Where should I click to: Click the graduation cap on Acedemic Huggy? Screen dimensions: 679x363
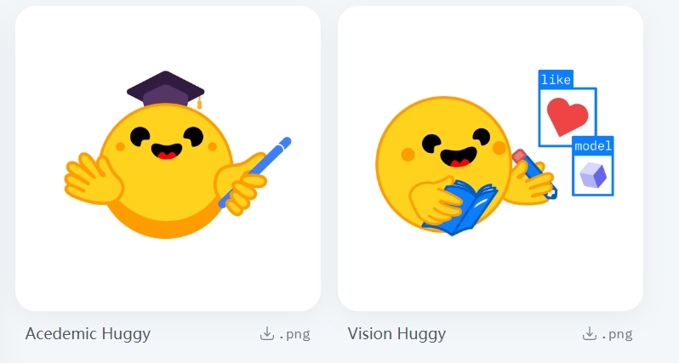coord(165,89)
